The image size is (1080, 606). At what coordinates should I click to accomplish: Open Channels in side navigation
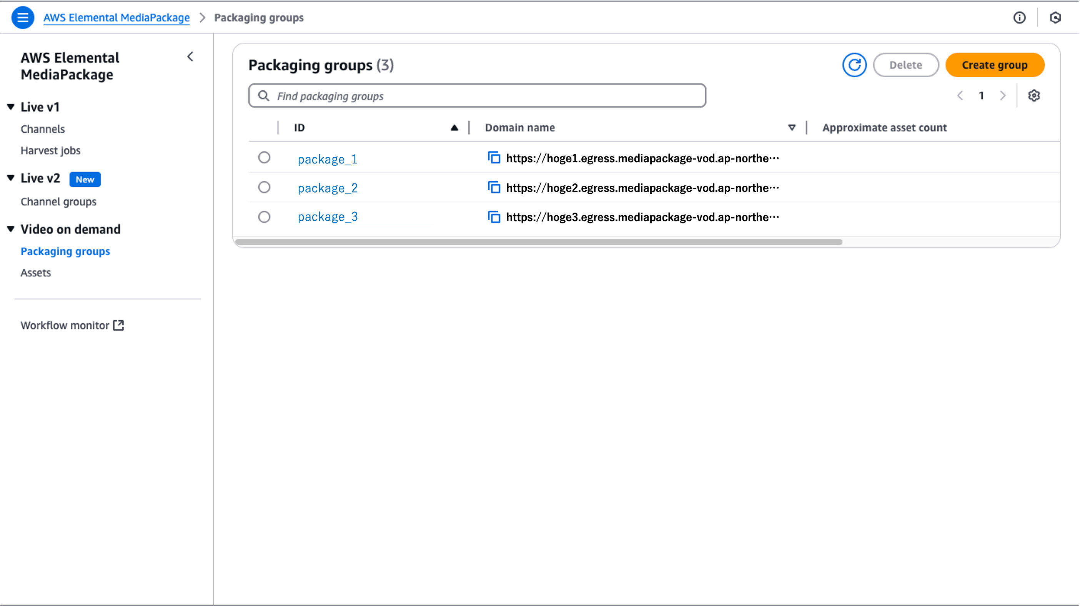click(43, 129)
